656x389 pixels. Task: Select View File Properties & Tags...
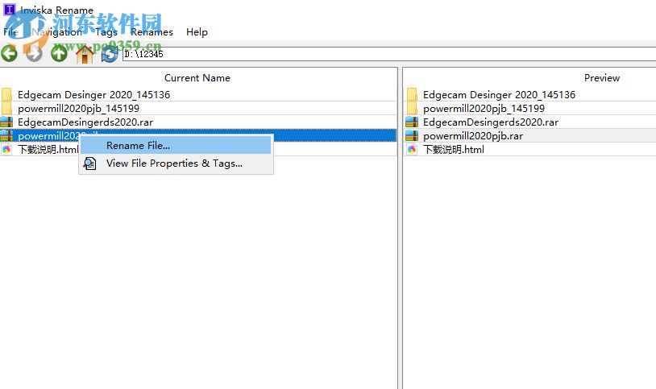click(x=174, y=163)
